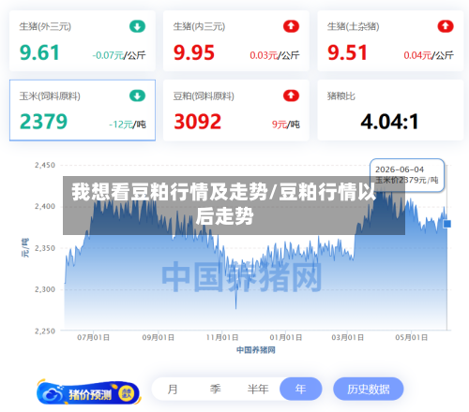
Task: Click green down arrow on 生猪(外三元) card
Action: [x=137, y=26]
